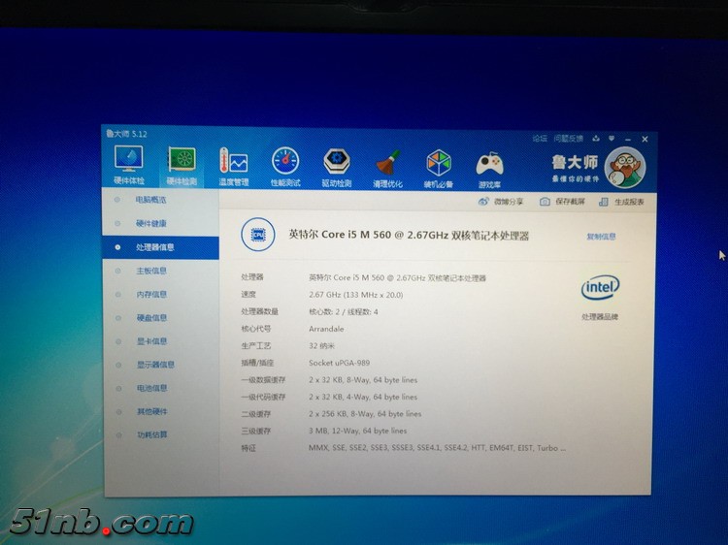Click 核心数: 2 / 线程数: 4 value

click(343, 311)
